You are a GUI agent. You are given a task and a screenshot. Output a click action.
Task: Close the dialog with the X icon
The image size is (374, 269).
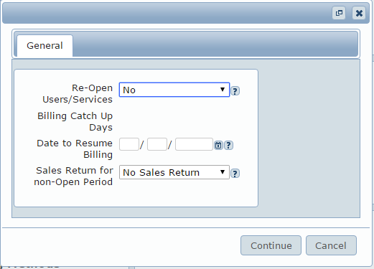[x=359, y=13]
